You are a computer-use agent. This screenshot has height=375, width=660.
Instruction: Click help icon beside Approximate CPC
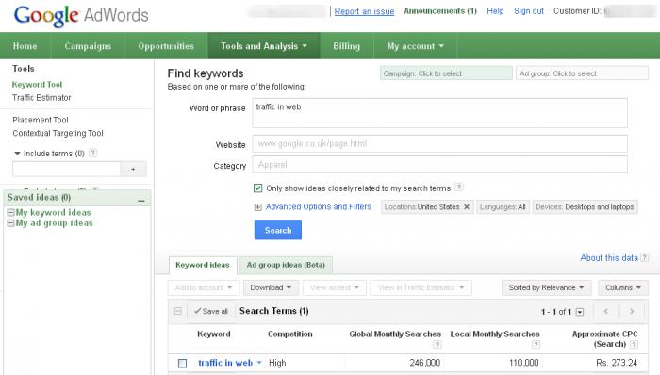(634, 344)
